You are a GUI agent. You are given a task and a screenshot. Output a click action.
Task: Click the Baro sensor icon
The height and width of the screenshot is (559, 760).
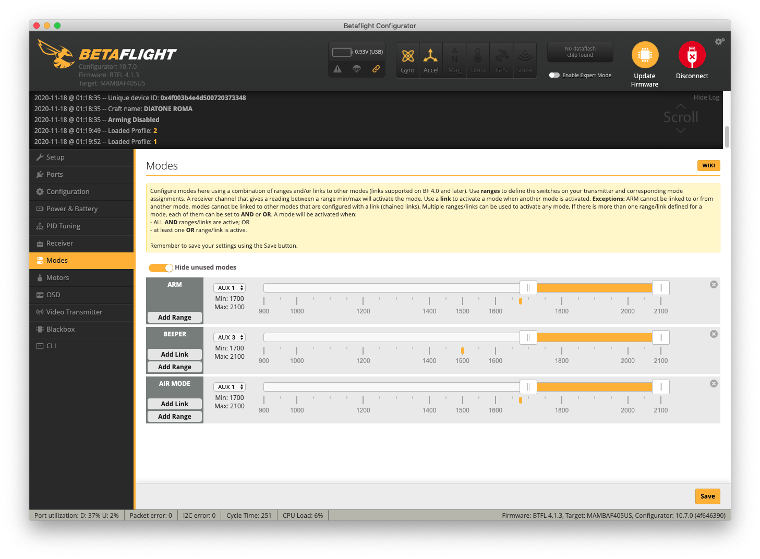[478, 60]
